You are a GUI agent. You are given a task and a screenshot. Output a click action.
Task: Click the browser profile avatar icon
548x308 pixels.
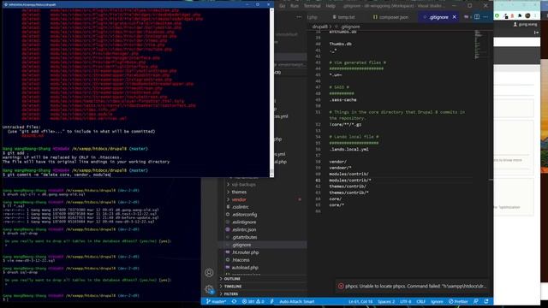pos(527,15)
